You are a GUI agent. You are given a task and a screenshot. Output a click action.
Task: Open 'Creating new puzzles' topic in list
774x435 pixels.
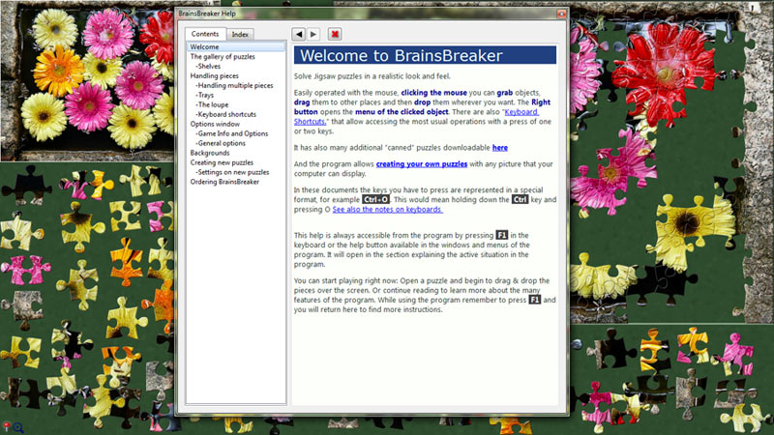point(222,162)
